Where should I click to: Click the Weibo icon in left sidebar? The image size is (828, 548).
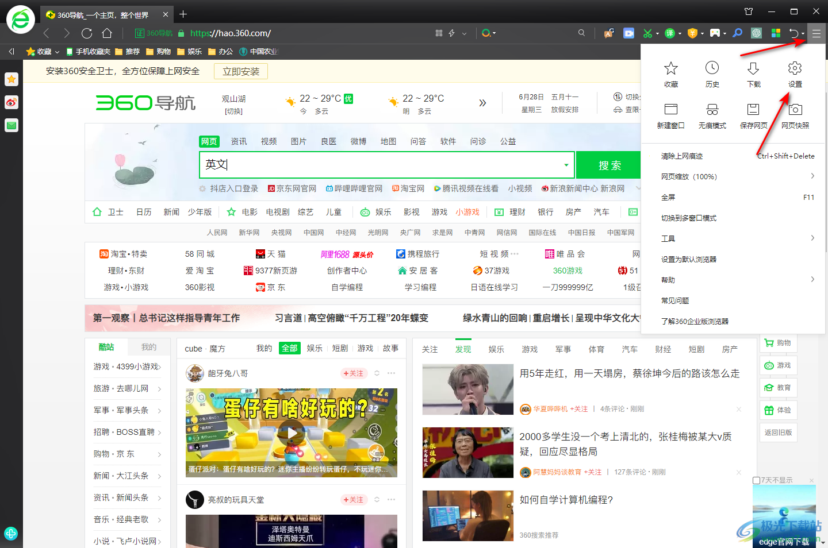[11, 102]
